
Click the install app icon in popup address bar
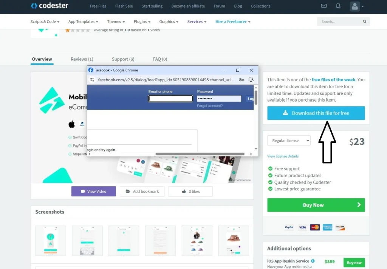pos(251,80)
